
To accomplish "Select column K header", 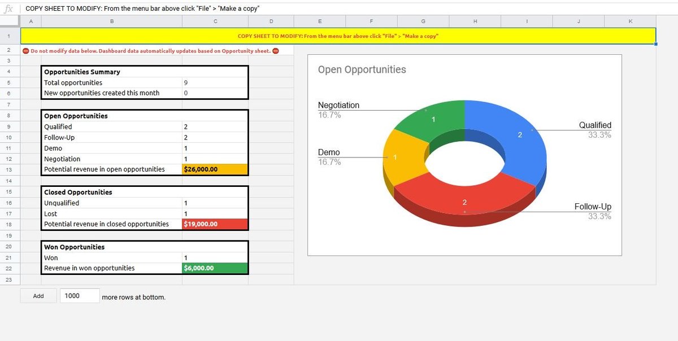I will (630, 21).
